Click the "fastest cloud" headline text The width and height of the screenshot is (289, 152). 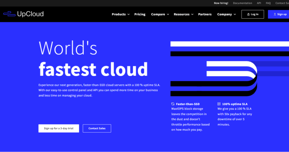93,69
